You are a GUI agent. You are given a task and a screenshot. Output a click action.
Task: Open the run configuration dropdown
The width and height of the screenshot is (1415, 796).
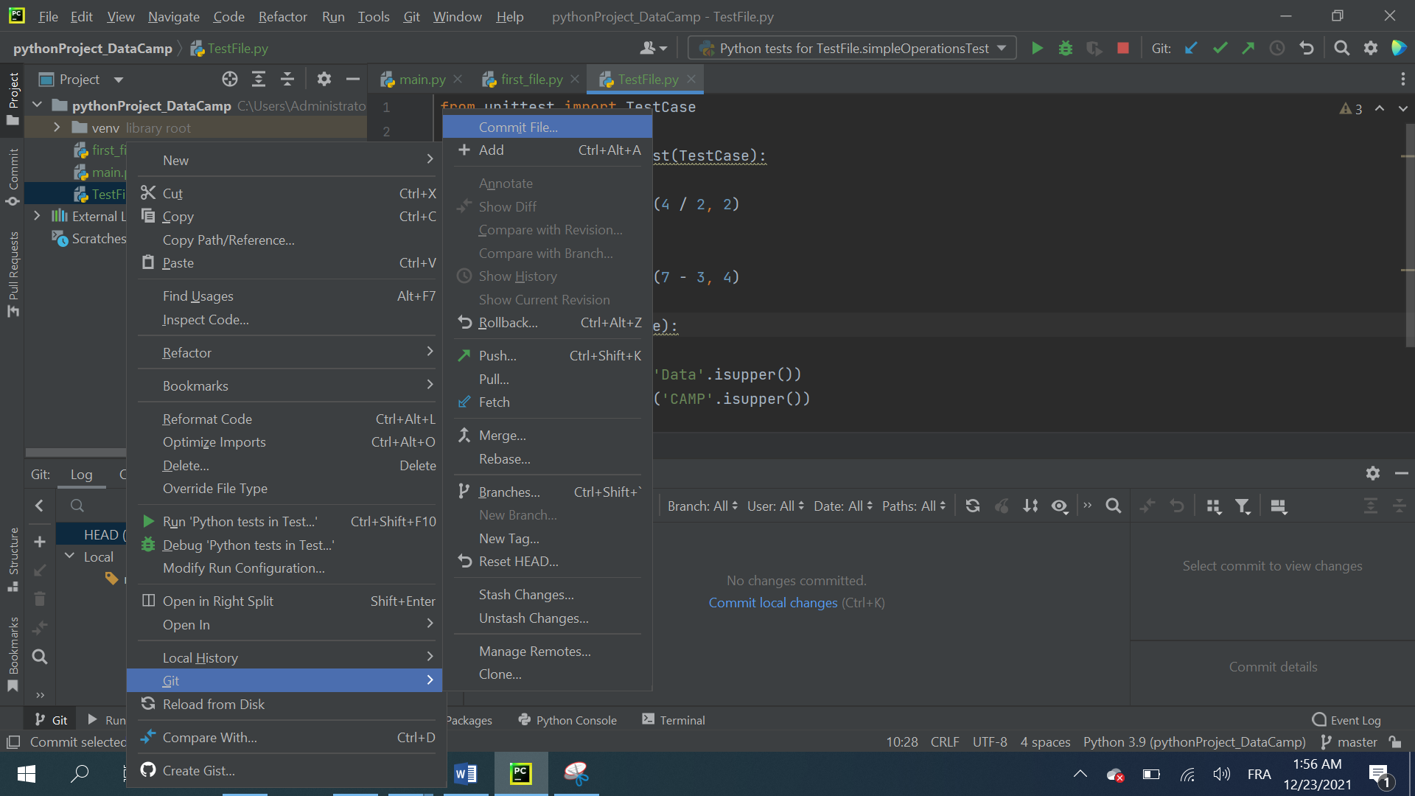pos(851,49)
